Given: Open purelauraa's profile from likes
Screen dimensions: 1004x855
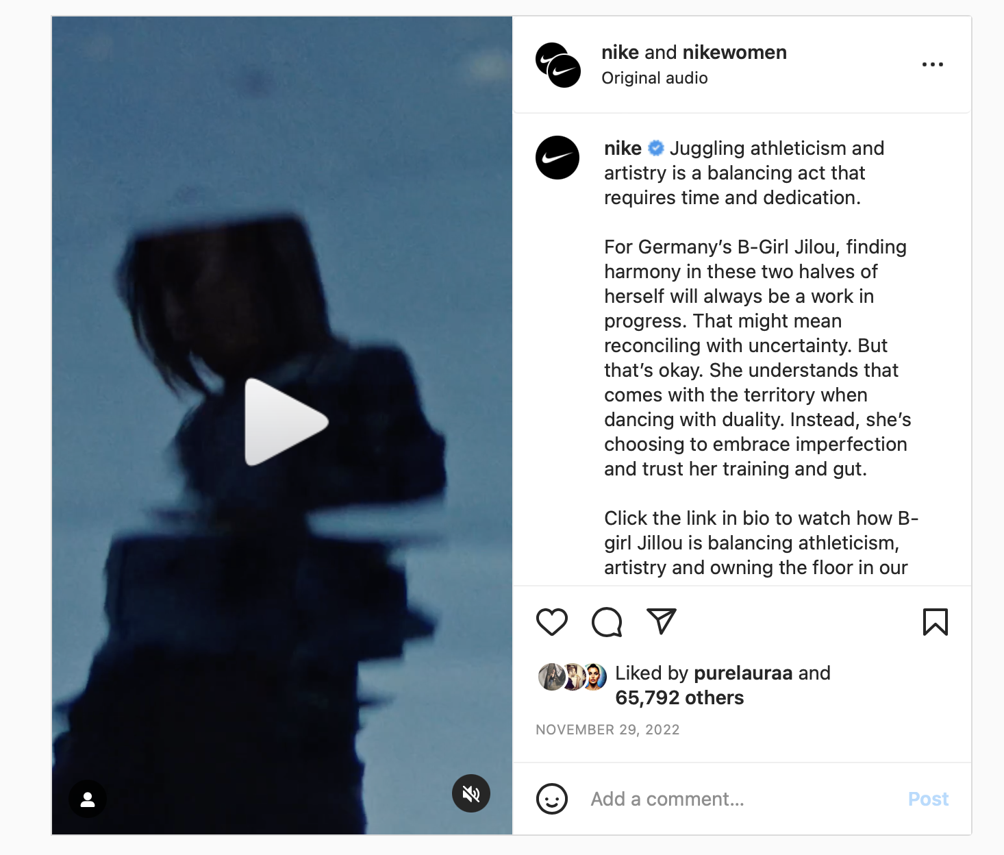Looking at the screenshot, I should tap(743, 673).
